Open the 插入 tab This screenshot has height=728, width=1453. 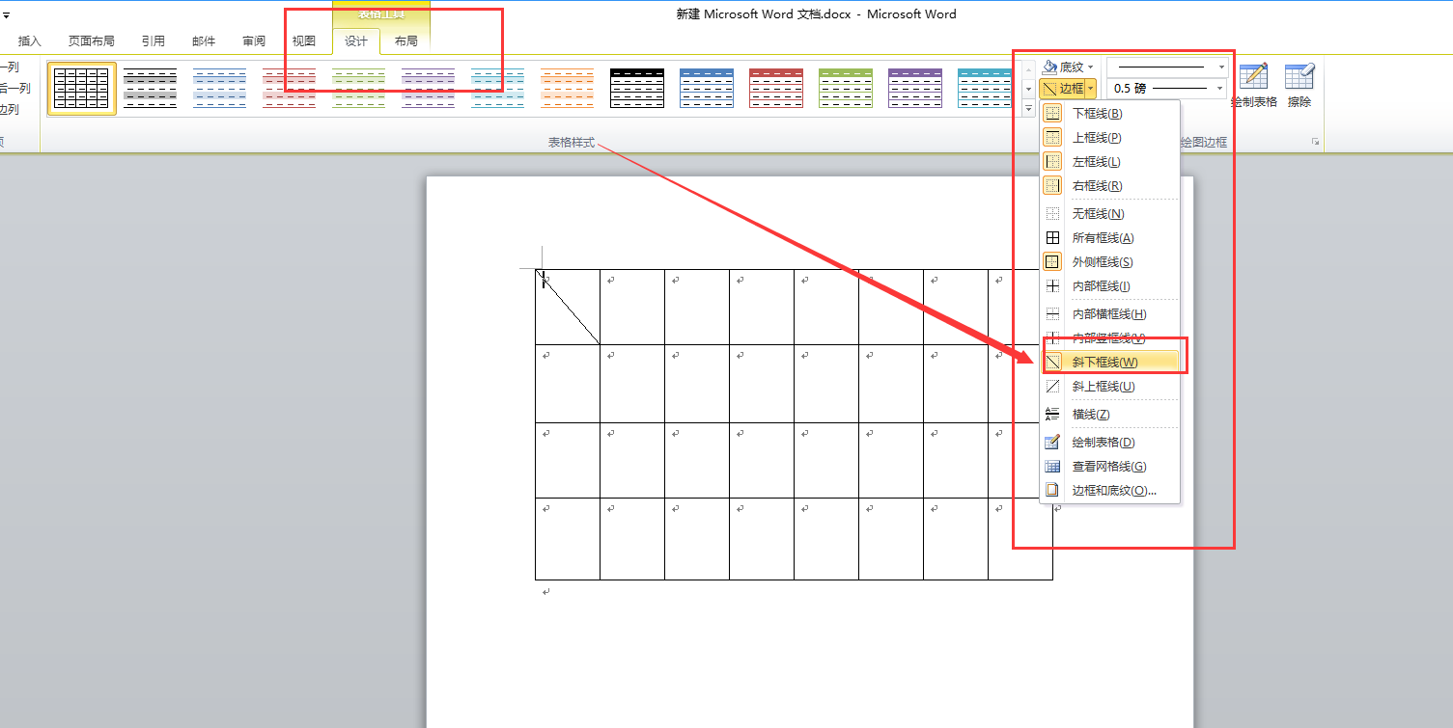coord(30,41)
